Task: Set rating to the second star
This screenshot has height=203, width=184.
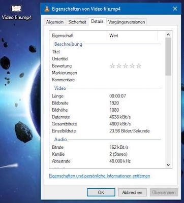Action: pyautogui.click(x=119, y=66)
